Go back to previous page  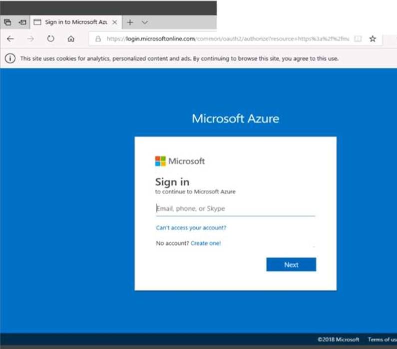[10, 39]
